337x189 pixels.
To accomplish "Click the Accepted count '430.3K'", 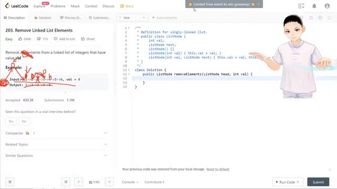I will pyautogui.click(x=28, y=100).
